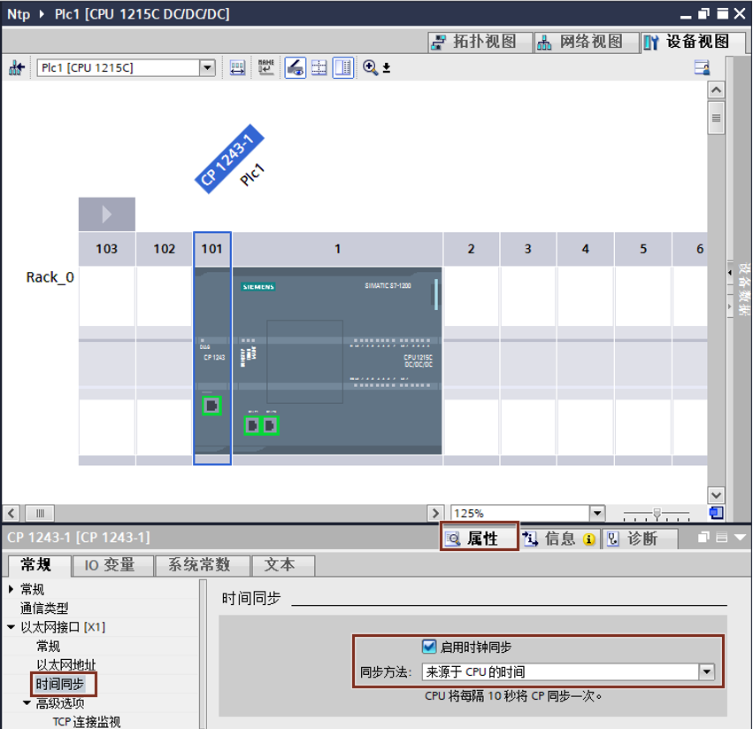Click the CP 1243-1 blue module label
This screenshot has width=753, height=729.
pos(229,159)
